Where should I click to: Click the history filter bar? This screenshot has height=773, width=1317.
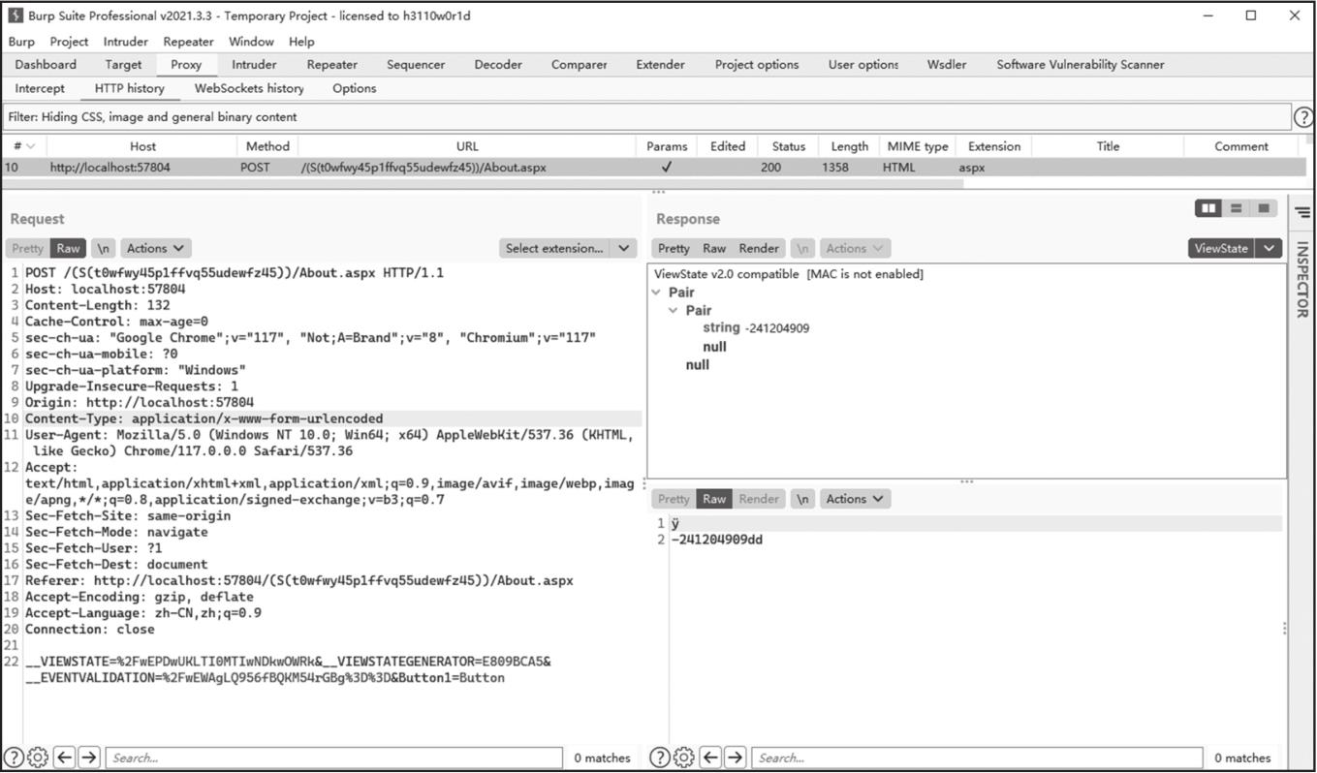[647, 117]
